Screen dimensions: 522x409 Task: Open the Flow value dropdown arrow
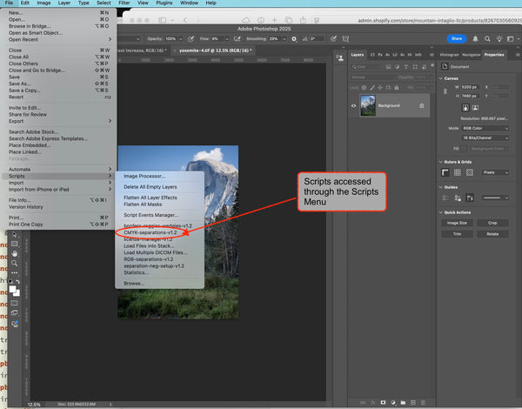coord(227,39)
